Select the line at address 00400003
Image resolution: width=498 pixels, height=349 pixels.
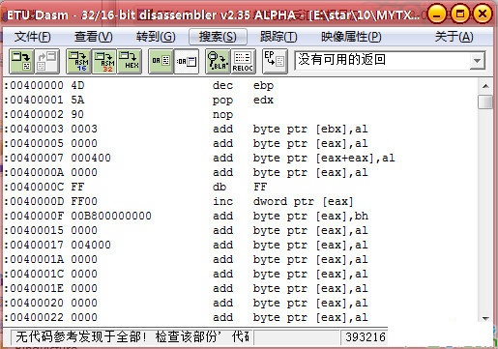(x=240, y=129)
